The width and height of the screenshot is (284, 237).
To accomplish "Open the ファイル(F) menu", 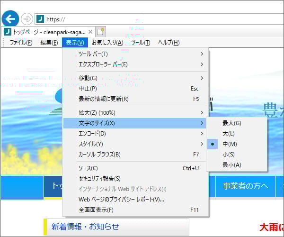I will pyautogui.click(x=21, y=43).
